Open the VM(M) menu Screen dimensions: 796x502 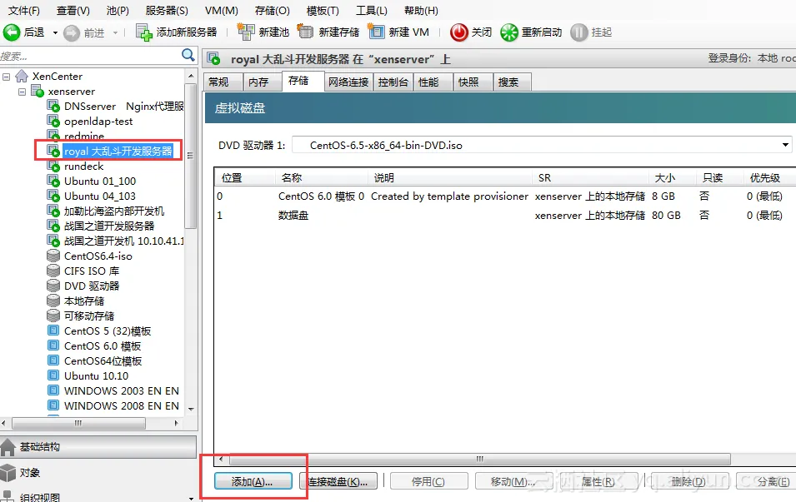(222, 11)
